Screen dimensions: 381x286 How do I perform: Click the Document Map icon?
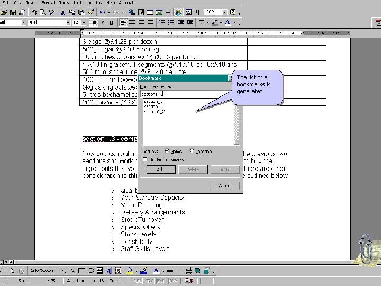(188, 12)
